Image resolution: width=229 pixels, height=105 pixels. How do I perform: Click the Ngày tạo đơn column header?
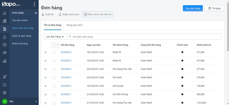point(94,45)
